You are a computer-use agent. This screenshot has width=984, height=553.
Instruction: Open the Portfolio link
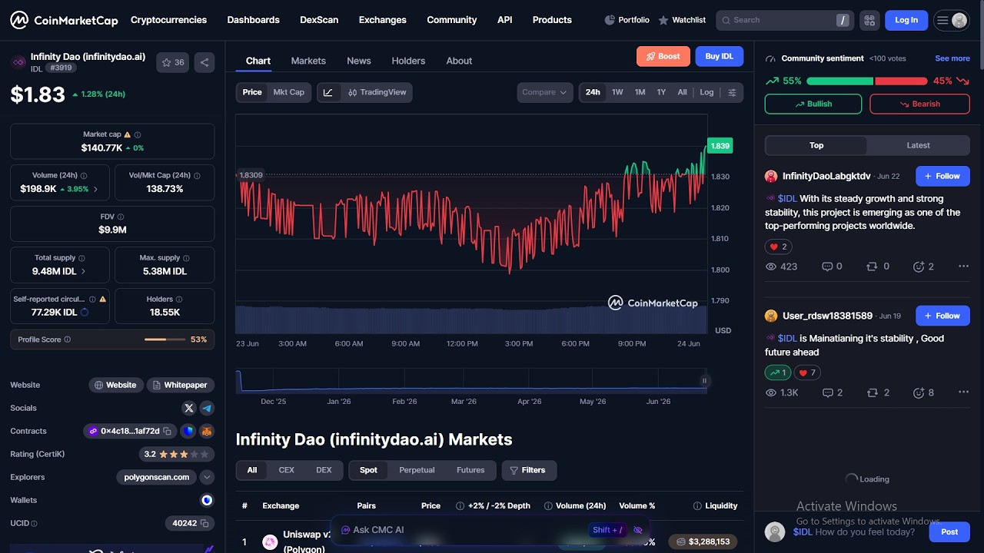click(627, 20)
